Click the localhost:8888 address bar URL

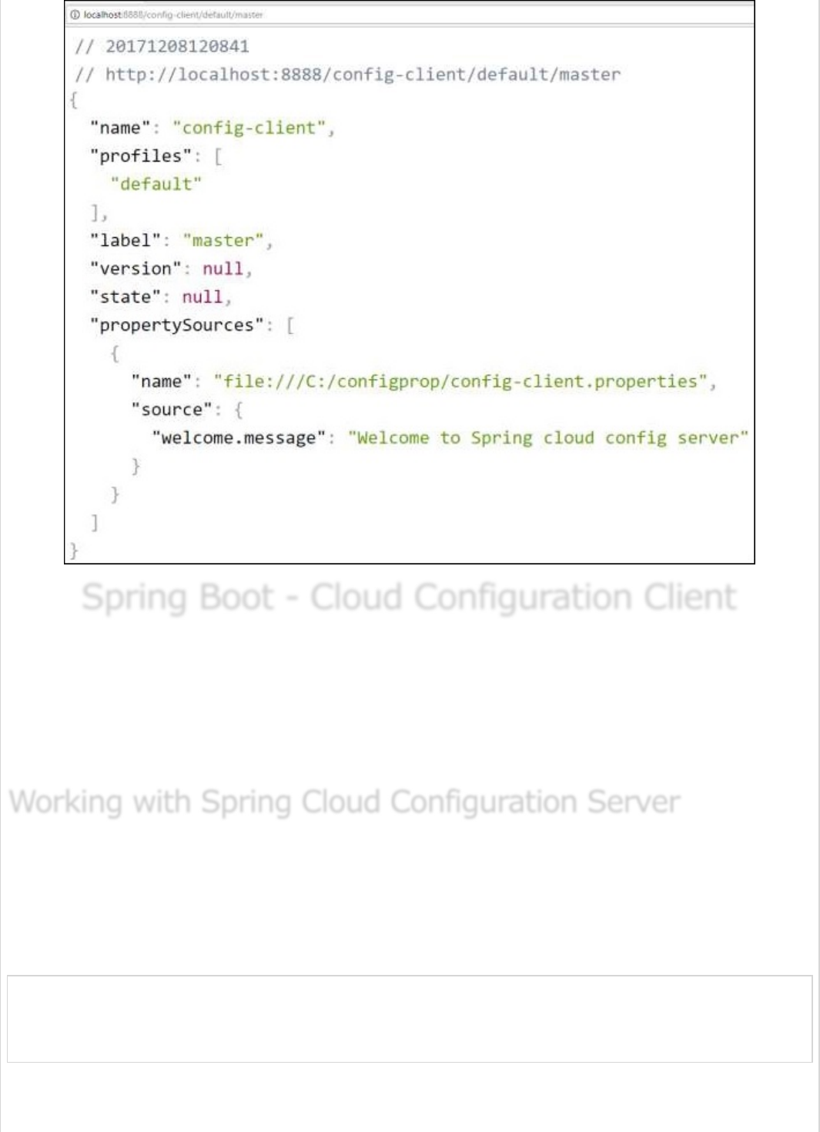(173, 15)
